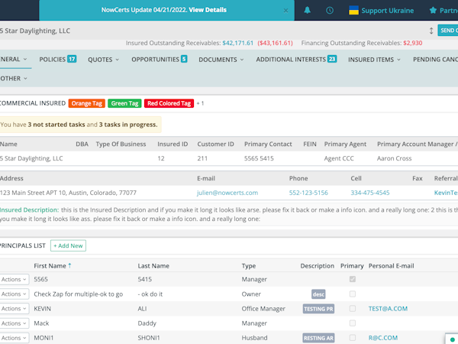Expand the OTHER menu
The height and width of the screenshot is (344, 458).
tap(14, 79)
